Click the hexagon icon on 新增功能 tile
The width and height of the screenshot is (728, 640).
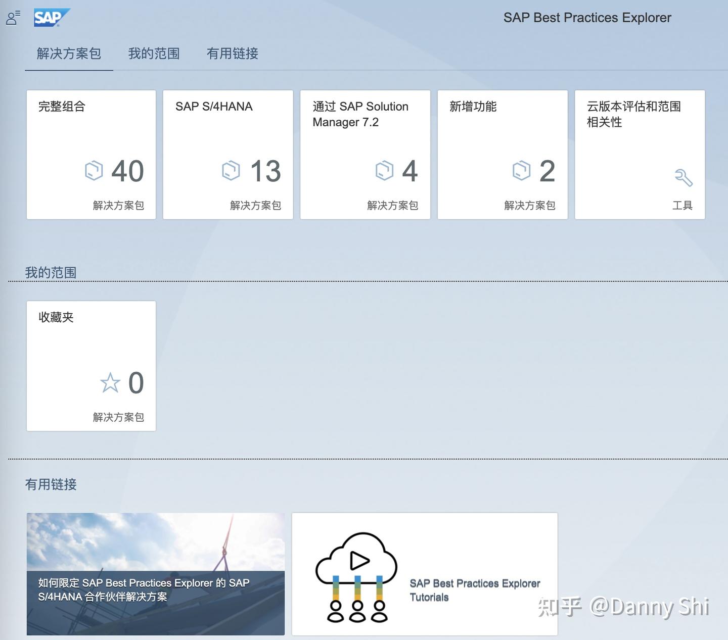[521, 171]
